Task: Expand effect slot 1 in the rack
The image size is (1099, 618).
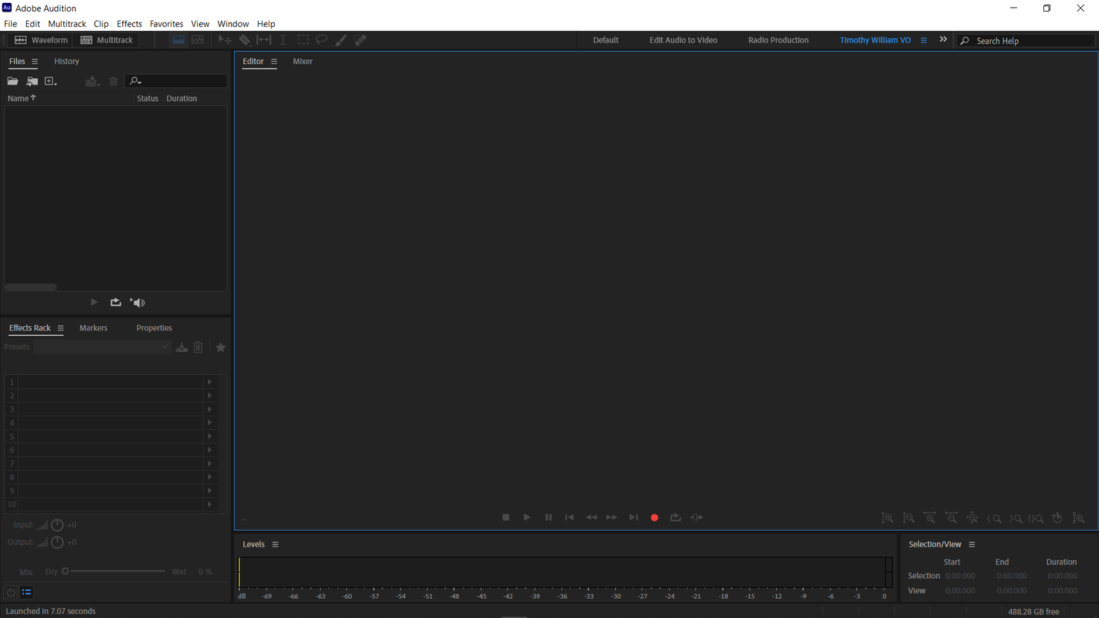Action: 209,382
